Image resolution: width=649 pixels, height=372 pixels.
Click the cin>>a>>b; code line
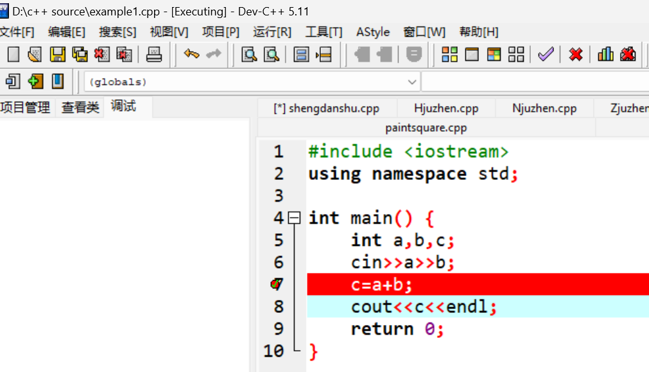click(x=402, y=263)
